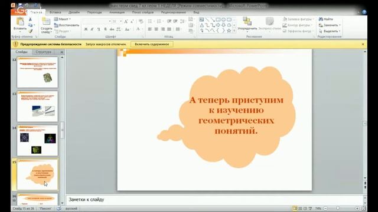Click the Find (Найти) binoculars icon
The height and width of the screenshot is (212, 378).
[x=321, y=19]
